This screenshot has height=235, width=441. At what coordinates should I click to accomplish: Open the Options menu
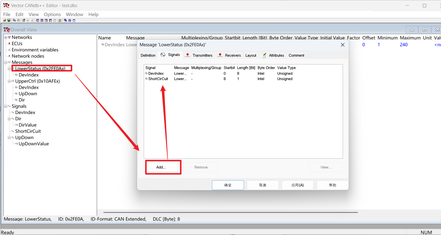[52, 14]
